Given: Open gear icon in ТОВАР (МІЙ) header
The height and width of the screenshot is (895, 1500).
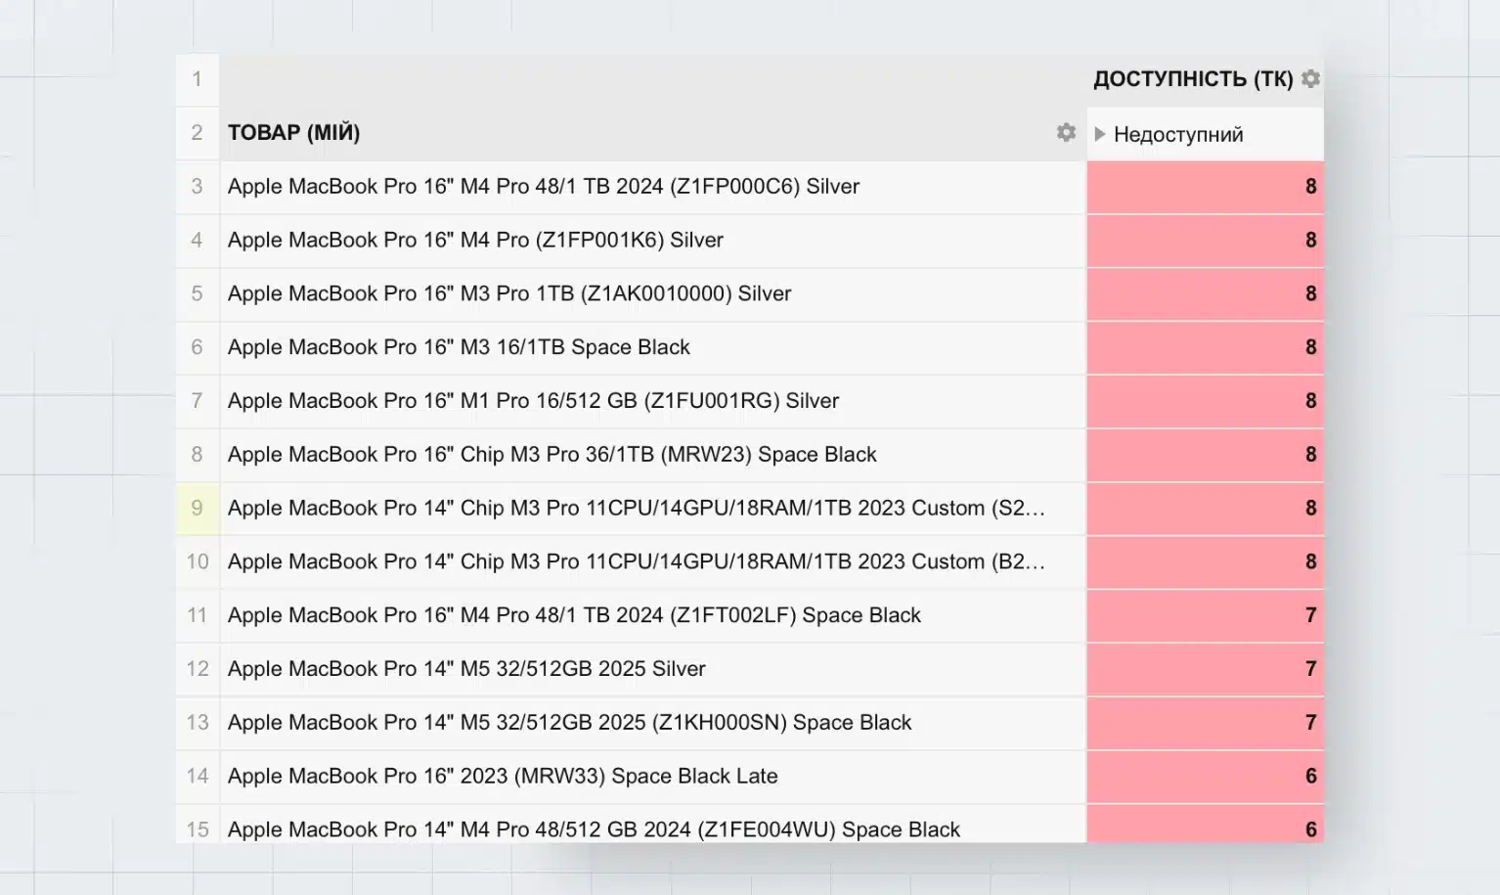Looking at the screenshot, I should (1066, 133).
